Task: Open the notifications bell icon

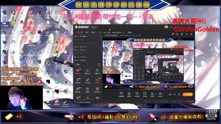Action: (x=186, y=34)
